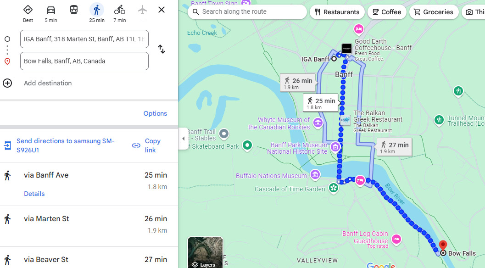Image resolution: width=485 pixels, height=268 pixels.
Task: Click the 26 min route label on map
Action: click(x=298, y=83)
